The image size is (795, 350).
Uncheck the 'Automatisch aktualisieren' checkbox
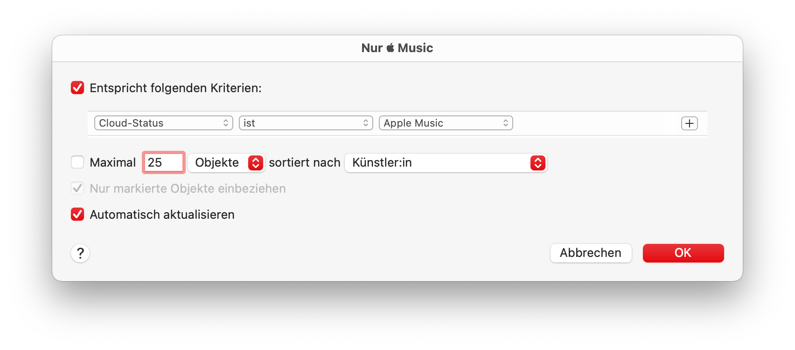(x=77, y=215)
